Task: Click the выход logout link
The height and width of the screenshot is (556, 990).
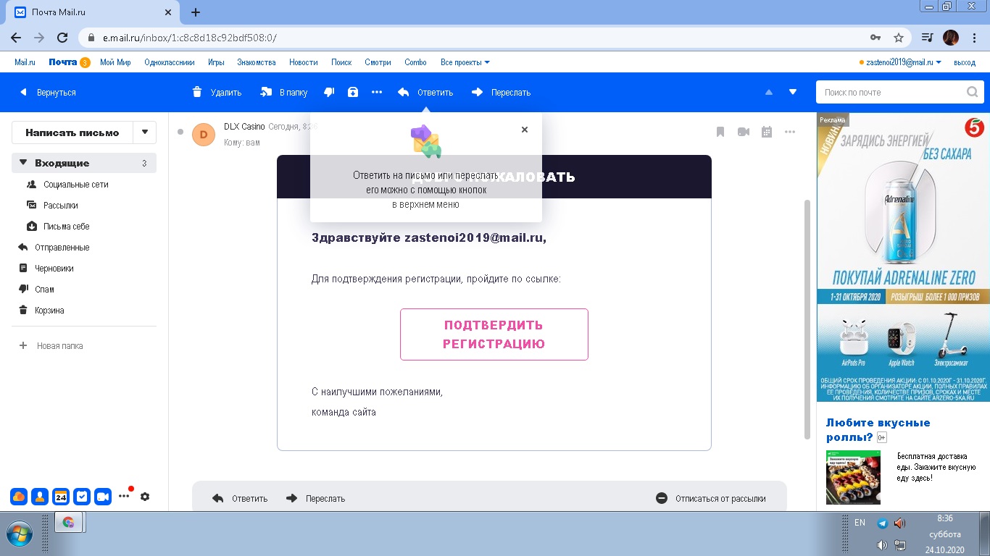Action: pos(965,62)
